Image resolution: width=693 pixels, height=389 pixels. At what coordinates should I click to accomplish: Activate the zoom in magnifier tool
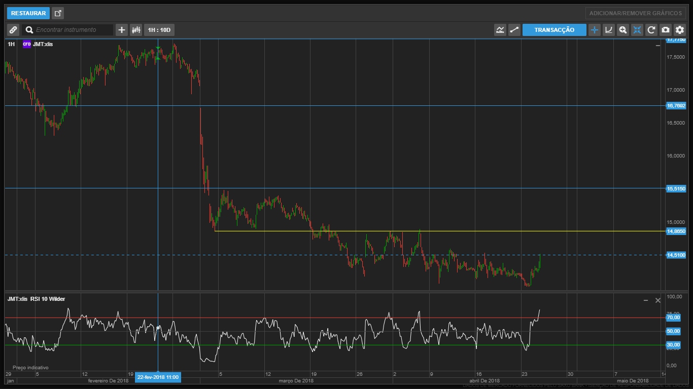623,30
